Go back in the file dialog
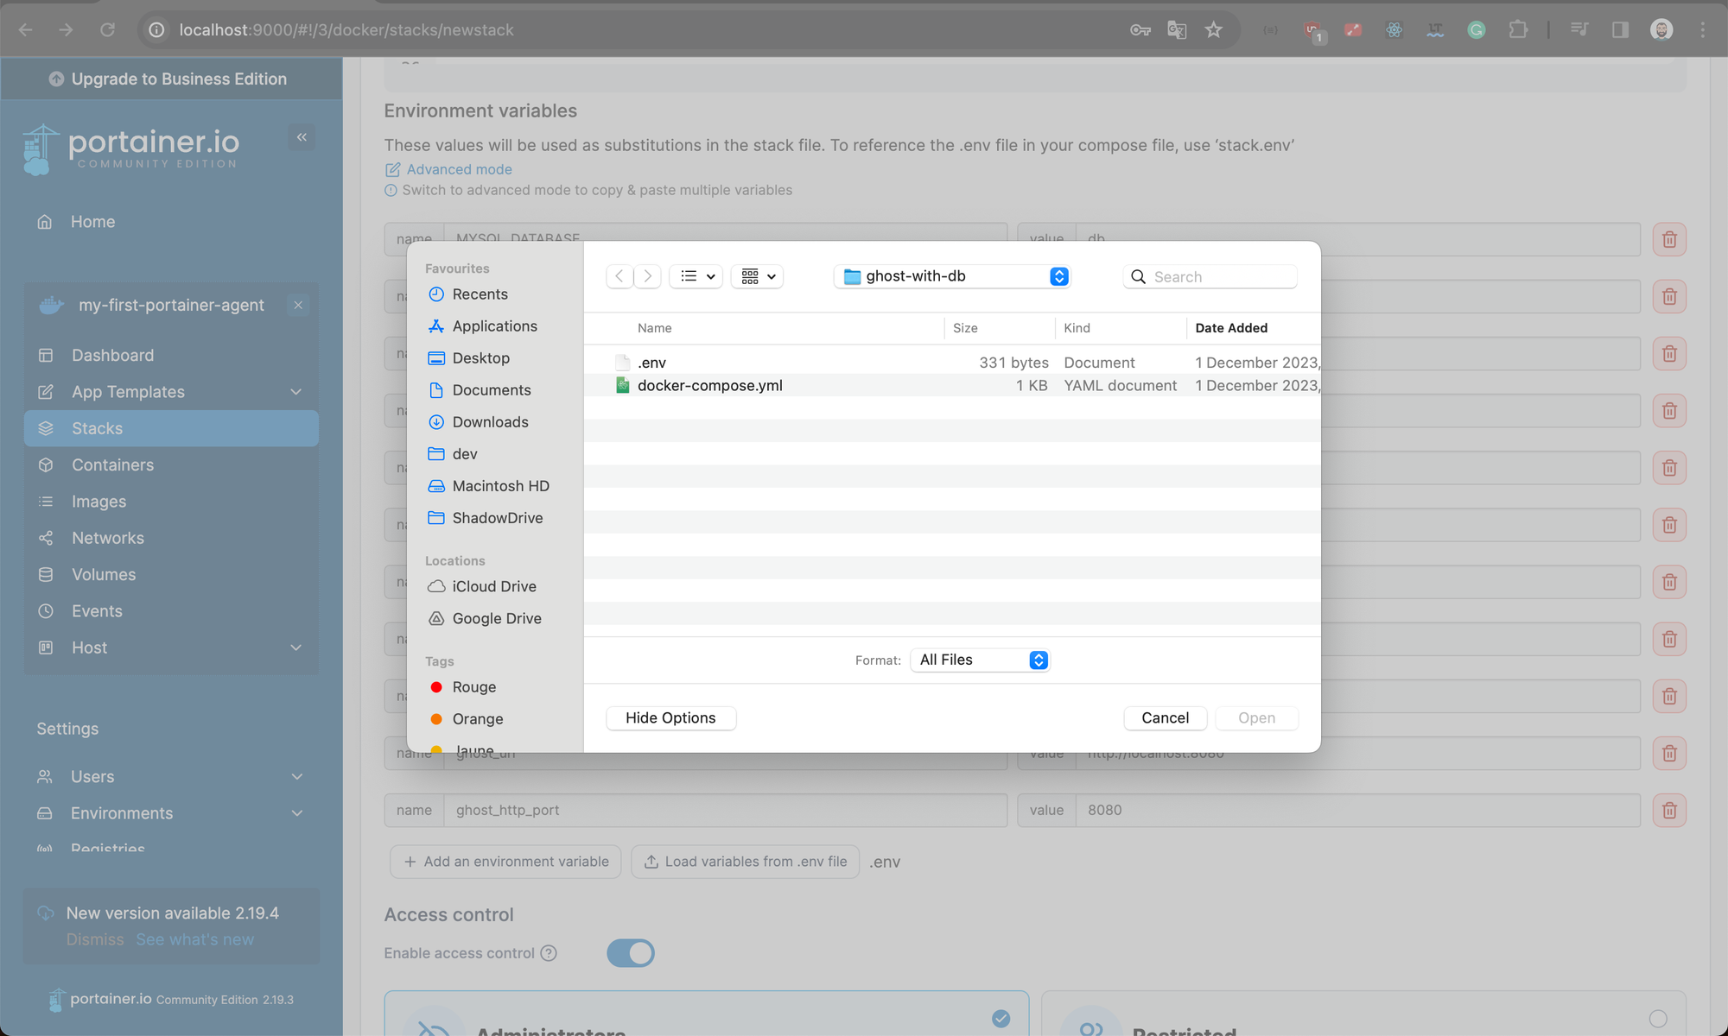This screenshot has height=1036, width=1728. tap(619, 276)
